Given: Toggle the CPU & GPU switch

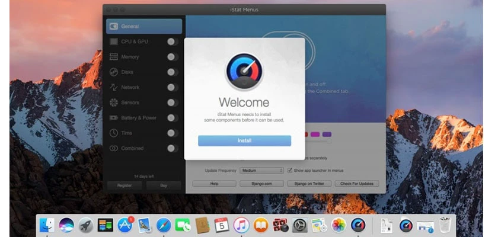Looking at the screenshot, I should (x=173, y=41).
